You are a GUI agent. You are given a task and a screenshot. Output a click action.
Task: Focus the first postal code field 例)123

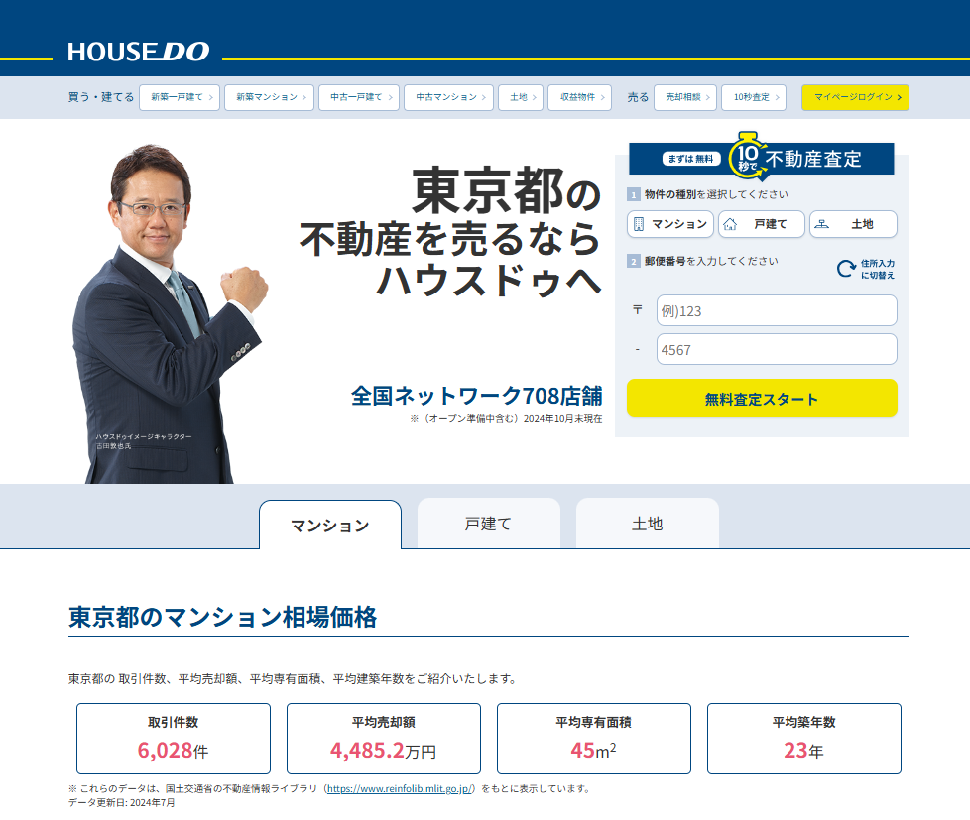pos(776,310)
